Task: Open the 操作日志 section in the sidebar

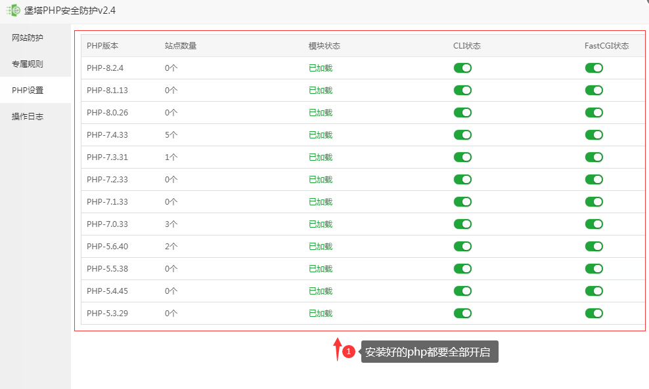Action: coord(26,116)
